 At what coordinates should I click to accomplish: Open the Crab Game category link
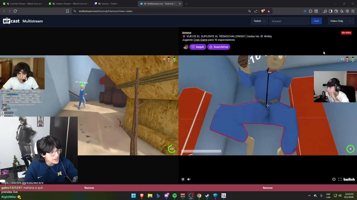tap(201, 40)
